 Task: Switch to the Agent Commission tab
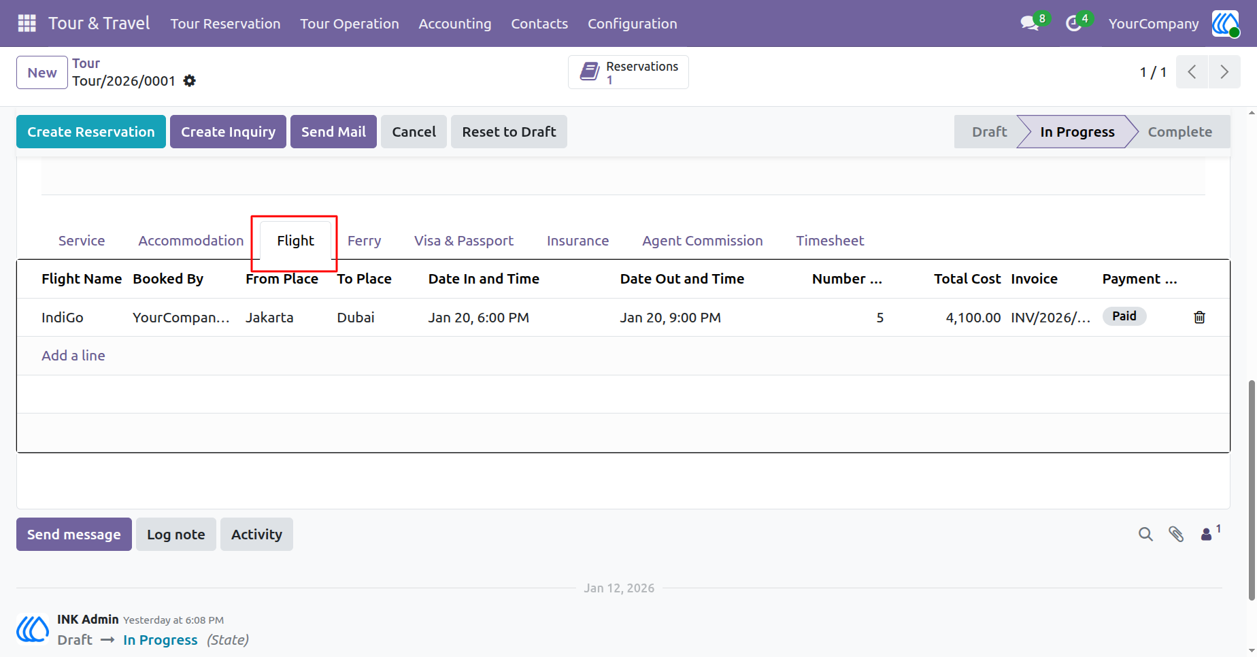pos(703,241)
